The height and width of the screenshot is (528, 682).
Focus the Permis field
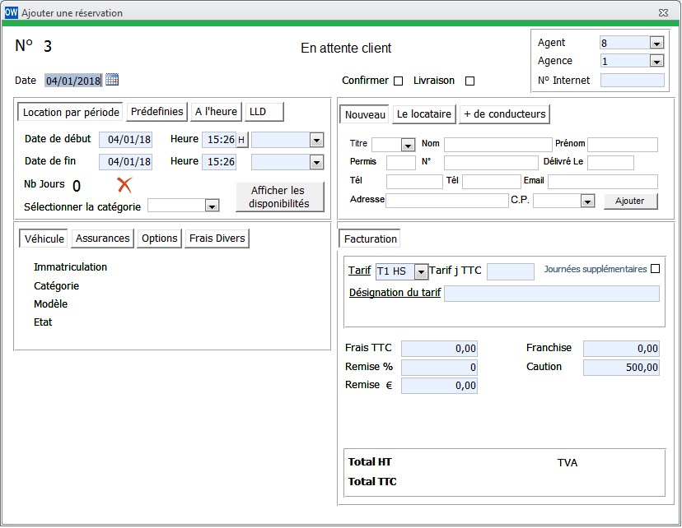click(401, 163)
